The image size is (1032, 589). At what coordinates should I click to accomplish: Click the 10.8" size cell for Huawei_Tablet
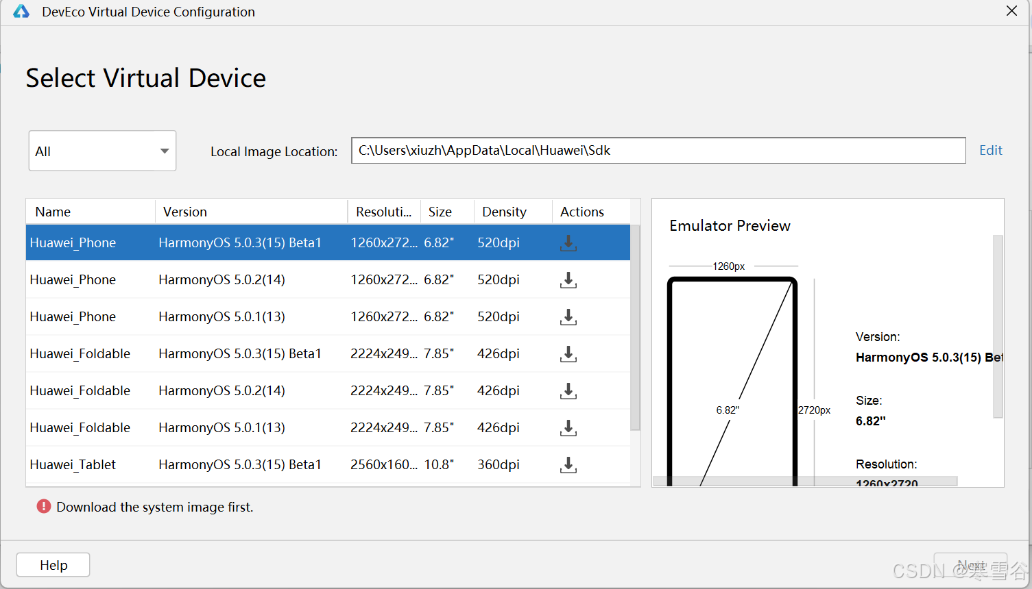439,464
